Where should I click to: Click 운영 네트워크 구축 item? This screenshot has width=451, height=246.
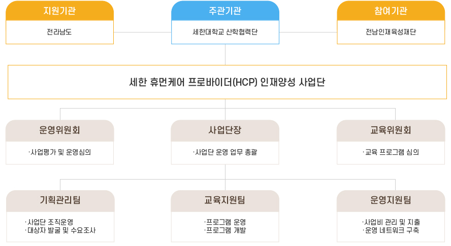[391, 230]
